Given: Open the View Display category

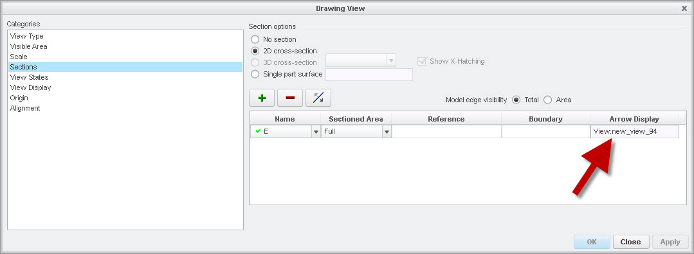Looking at the screenshot, I should click(x=125, y=87).
